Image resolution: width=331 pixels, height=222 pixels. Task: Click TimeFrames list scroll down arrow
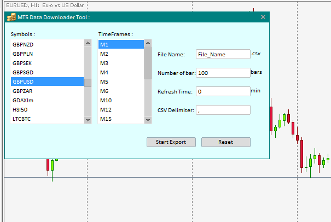(x=148, y=120)
